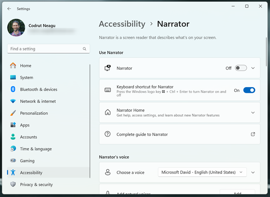Expand the Narrator row chevron

(253, 68)
